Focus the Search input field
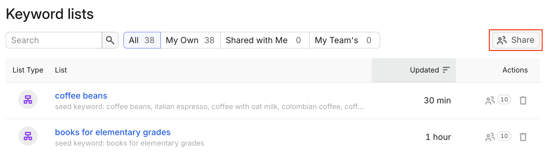 [54, 40]
